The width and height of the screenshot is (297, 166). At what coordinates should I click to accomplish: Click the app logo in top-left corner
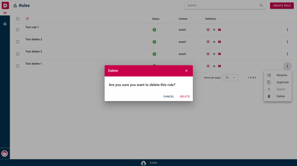[x=5, y=5]
